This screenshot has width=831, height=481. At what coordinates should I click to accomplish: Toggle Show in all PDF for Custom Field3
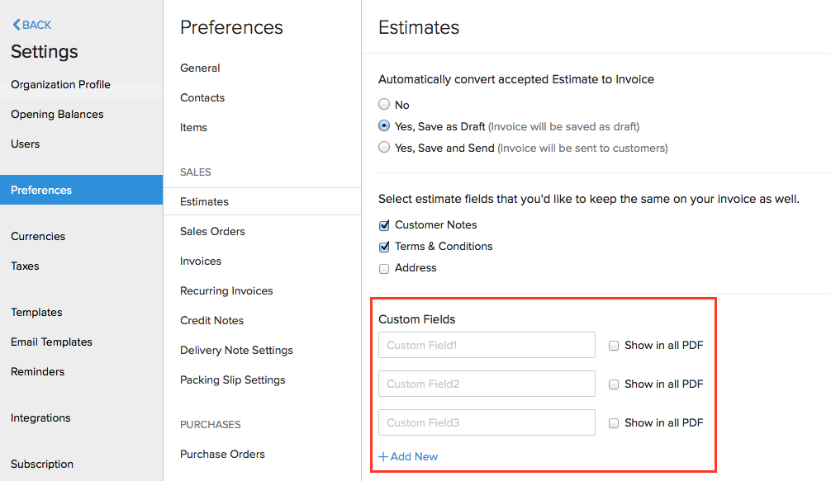(x=614, y=422)
